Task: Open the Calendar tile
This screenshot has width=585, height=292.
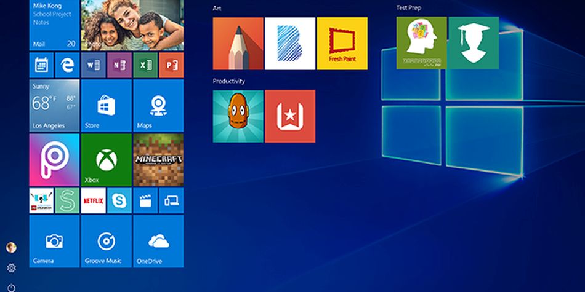Action: click(41, 65)
